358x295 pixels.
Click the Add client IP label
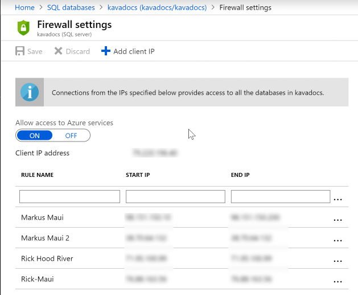pyautogui.click(x=134, y=51)
